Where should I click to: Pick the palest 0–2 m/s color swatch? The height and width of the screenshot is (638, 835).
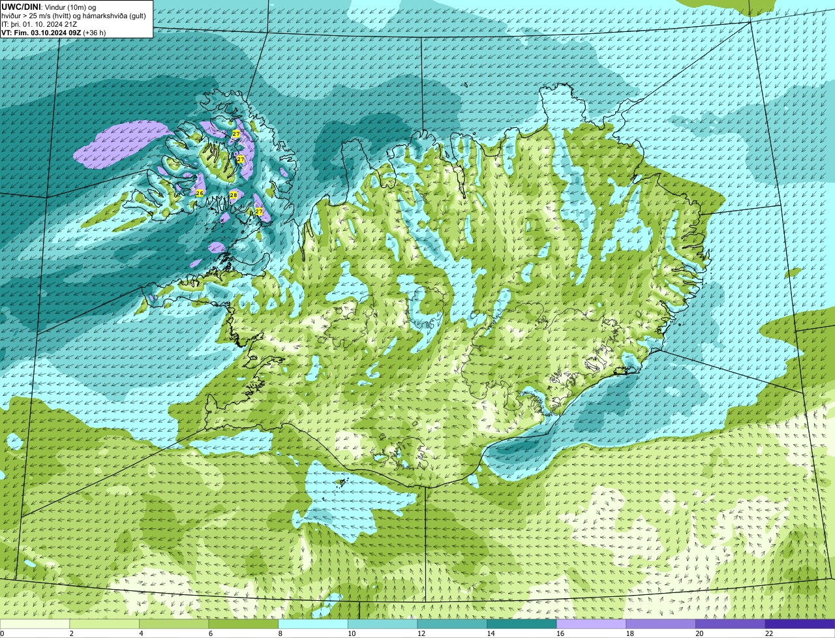click(35, 624)
